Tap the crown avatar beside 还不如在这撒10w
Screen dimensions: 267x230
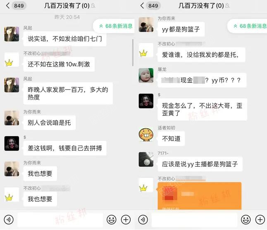tap(12, 60)
